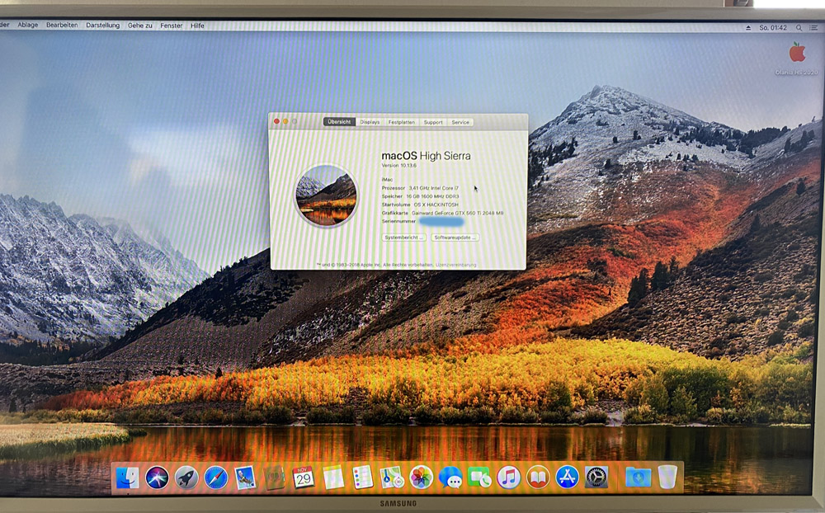Open System Preferences gear icon
This screenshot has height=513, width=825.
[x=596, y=477]
